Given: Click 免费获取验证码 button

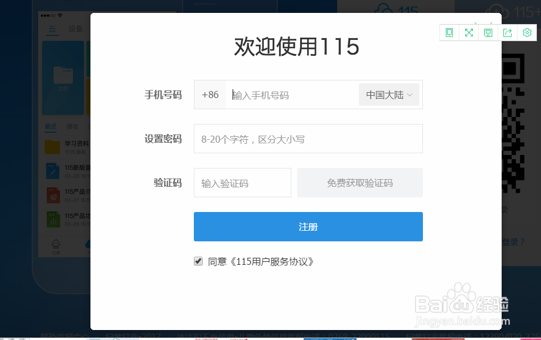Looking at the screenshot, I should [x=360, y=183].
